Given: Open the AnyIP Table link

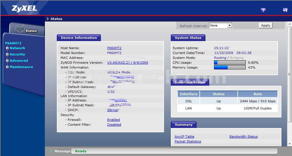Looking at the screenshot, I should click(184, 137).
